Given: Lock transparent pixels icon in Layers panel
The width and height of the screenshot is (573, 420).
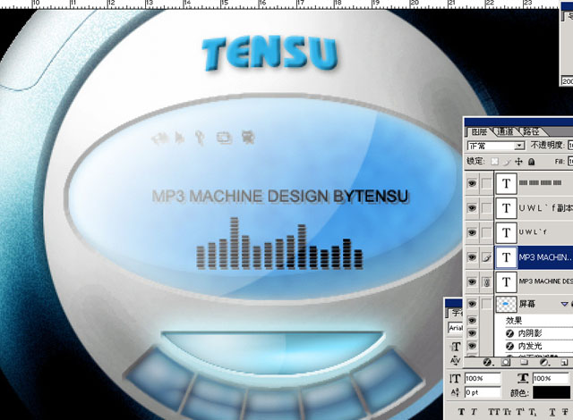Looking at the screenshot, I should pos(494,162).
